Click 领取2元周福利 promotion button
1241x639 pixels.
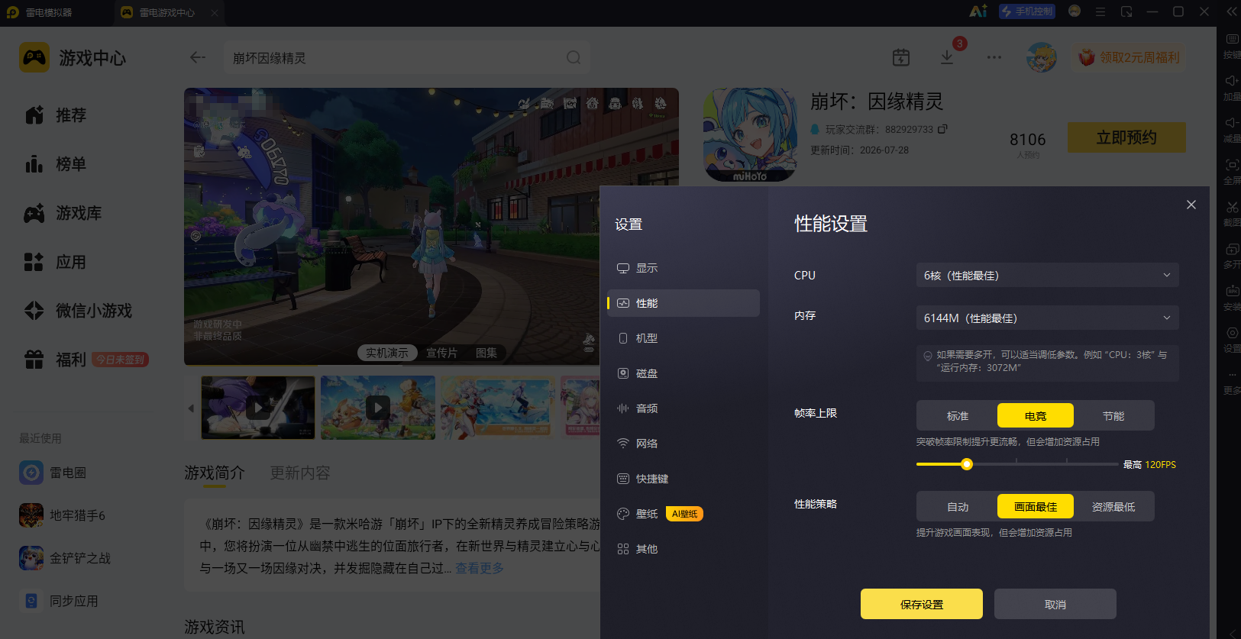(x=1130, y=57)
